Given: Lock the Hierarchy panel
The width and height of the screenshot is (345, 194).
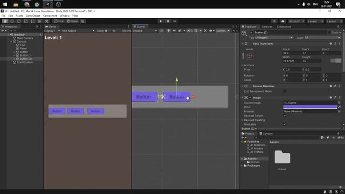Looking at the screenshot, I should tap(37, 26).
